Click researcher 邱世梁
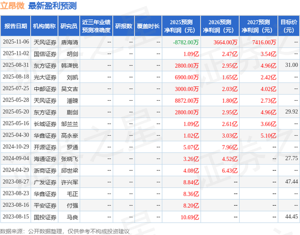Image resolution: width=300 pixels, height=235 pixels. [x=69, y=171]
